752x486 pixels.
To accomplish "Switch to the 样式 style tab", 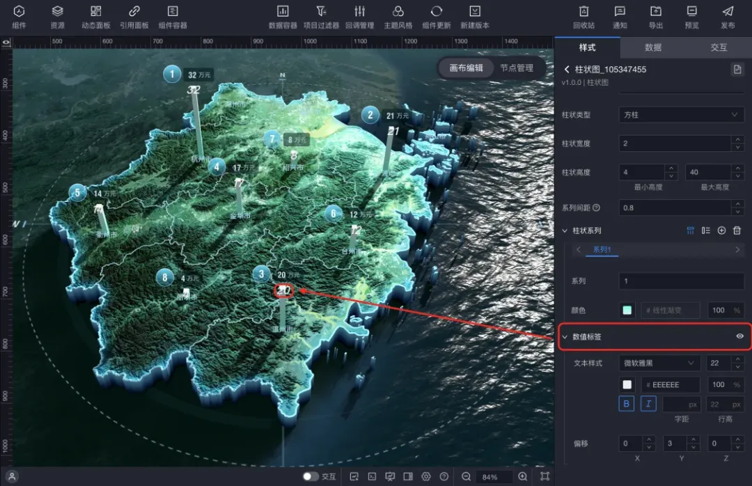I will tap(587, 47).
